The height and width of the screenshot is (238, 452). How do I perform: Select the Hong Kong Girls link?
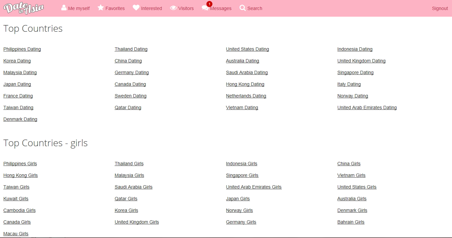tap(20, 175)
